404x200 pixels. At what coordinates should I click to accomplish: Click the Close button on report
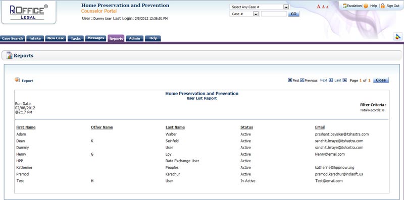(x=381, y=80)
